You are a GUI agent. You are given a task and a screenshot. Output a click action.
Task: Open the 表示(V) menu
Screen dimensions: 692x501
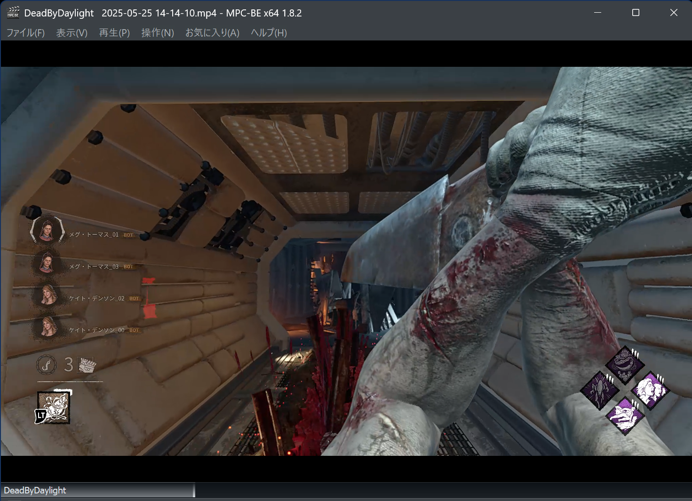click(x=72, y=32)
